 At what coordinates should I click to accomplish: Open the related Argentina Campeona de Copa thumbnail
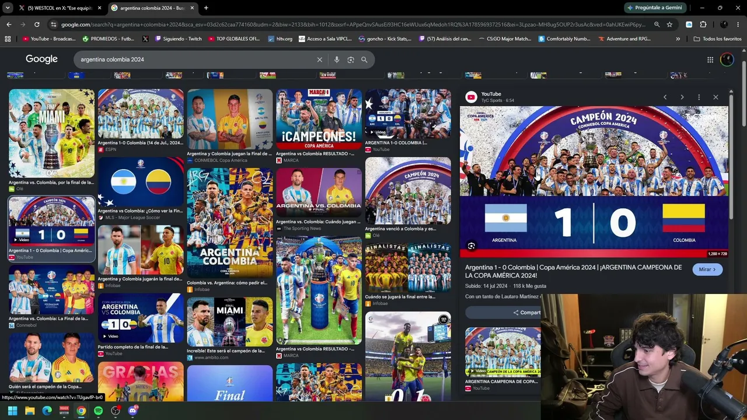point(503,352)
